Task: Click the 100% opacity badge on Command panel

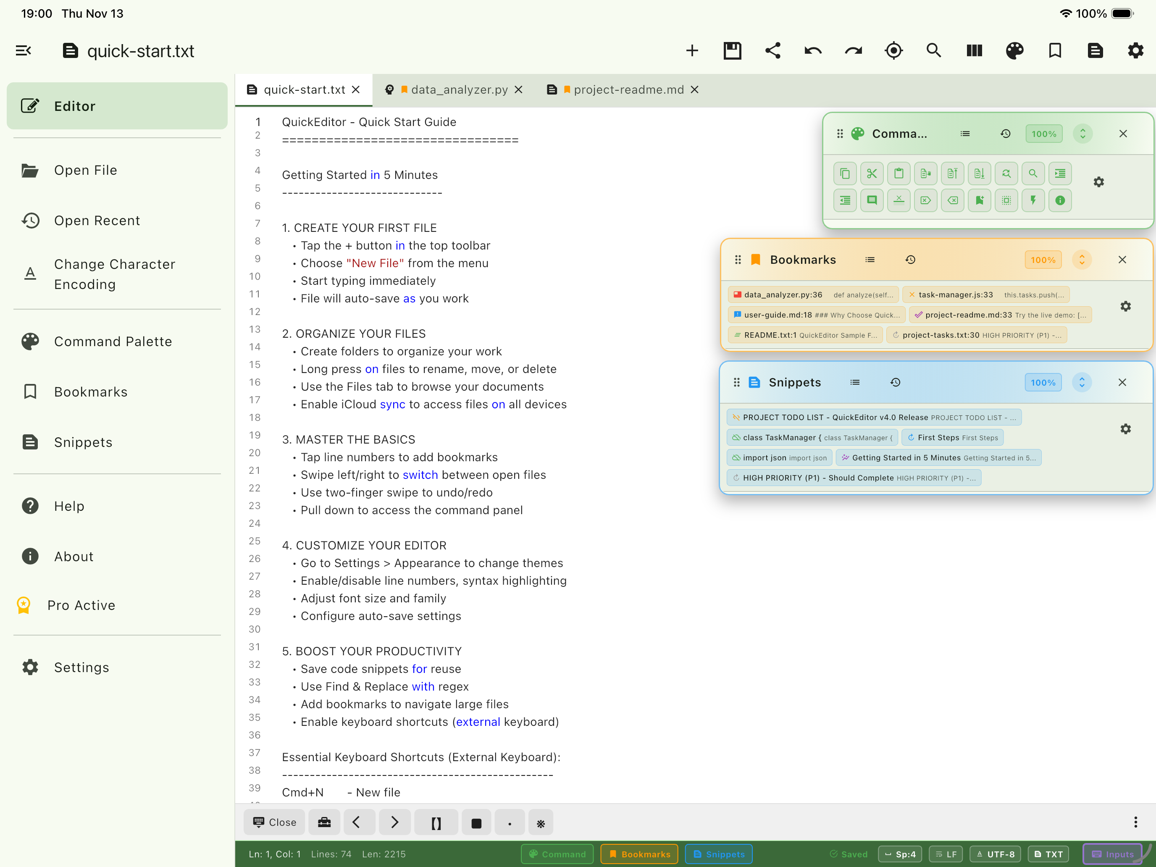Action: coord(1044,134)
